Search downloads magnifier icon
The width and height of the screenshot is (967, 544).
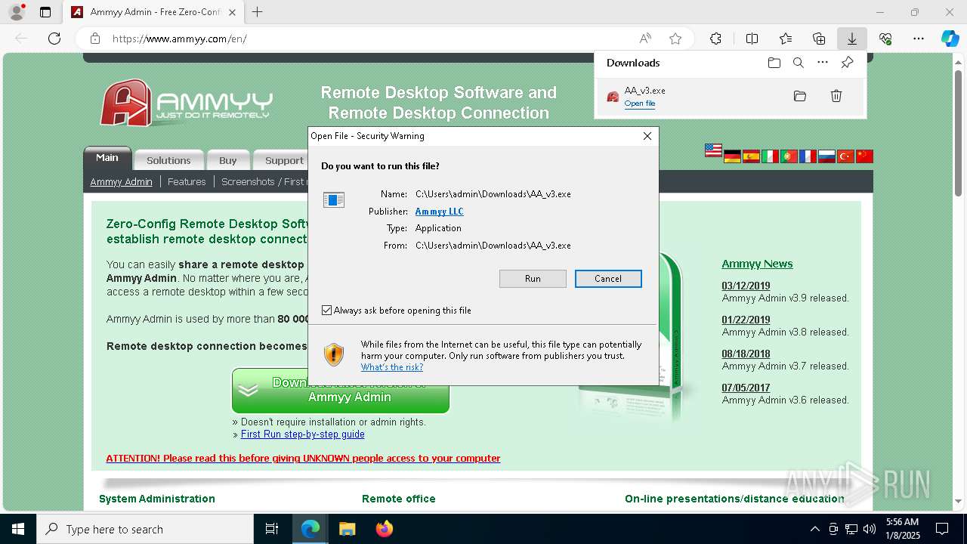(799, 63)
